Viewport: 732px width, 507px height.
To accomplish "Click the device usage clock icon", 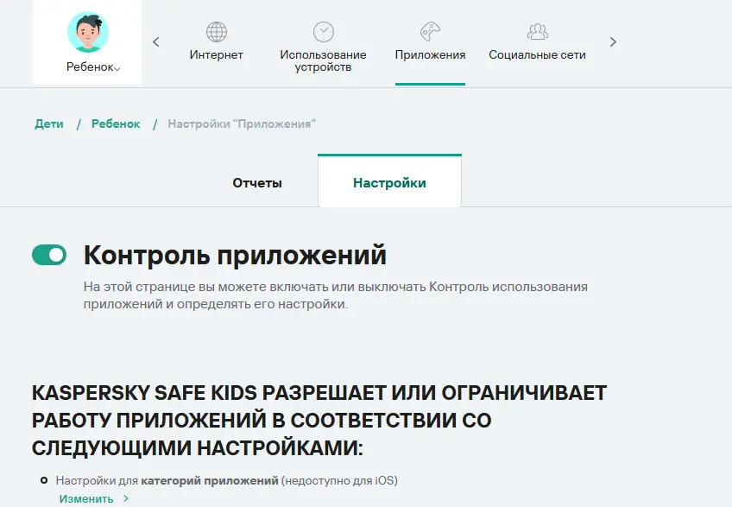I will pyautogui.click(x=323, y=32).
